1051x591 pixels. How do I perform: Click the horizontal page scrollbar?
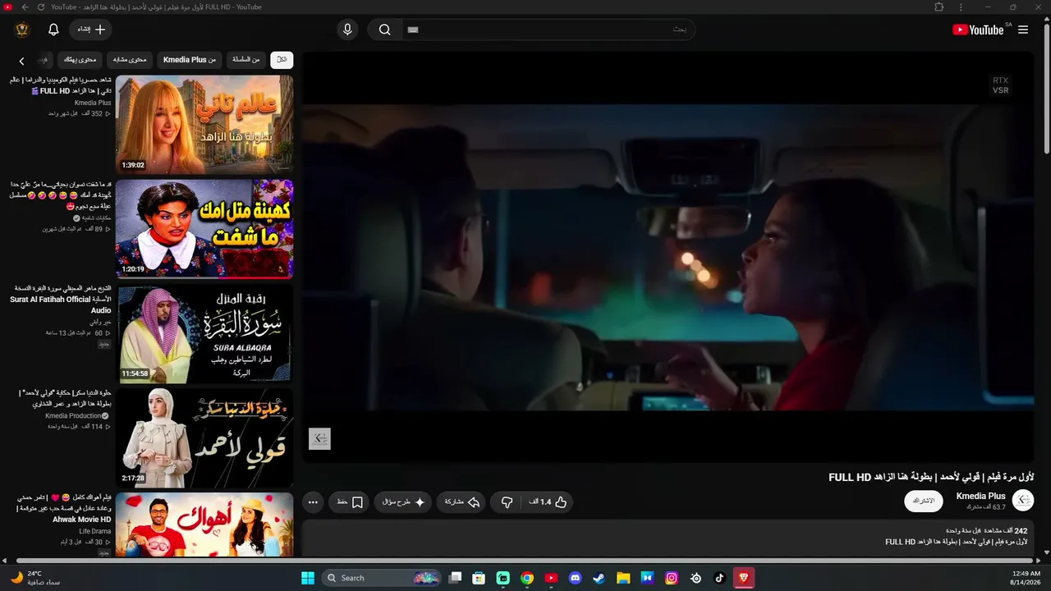525,561
